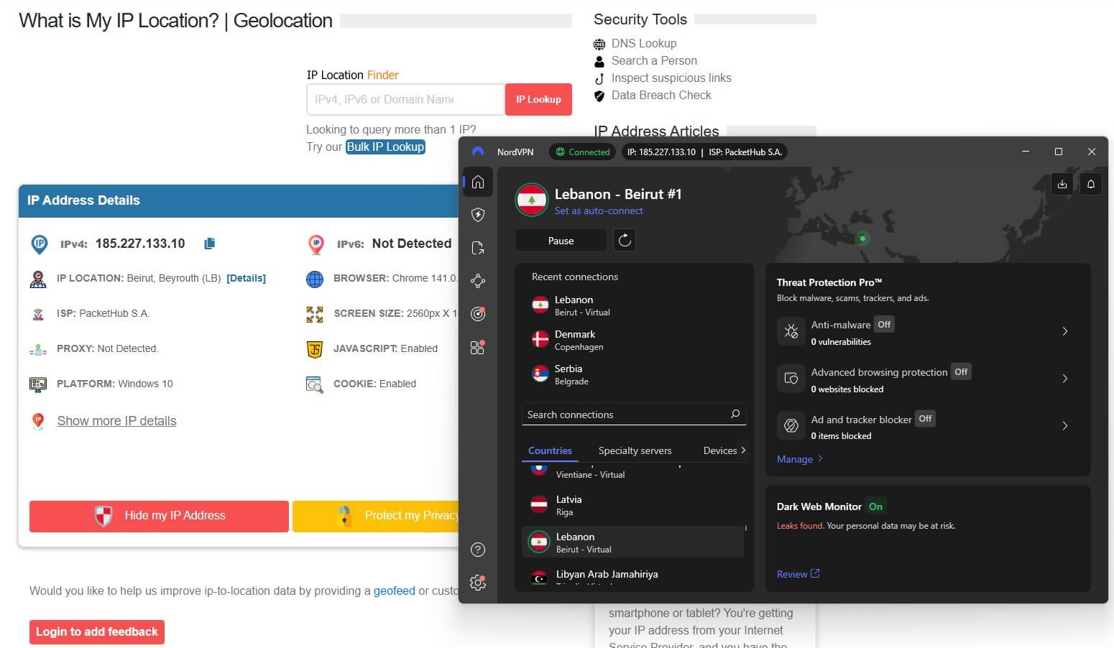This screenshot has width=1114, height=648.
Task: Copy the IPv4 address with copy icon
Action: coord(209,244)
